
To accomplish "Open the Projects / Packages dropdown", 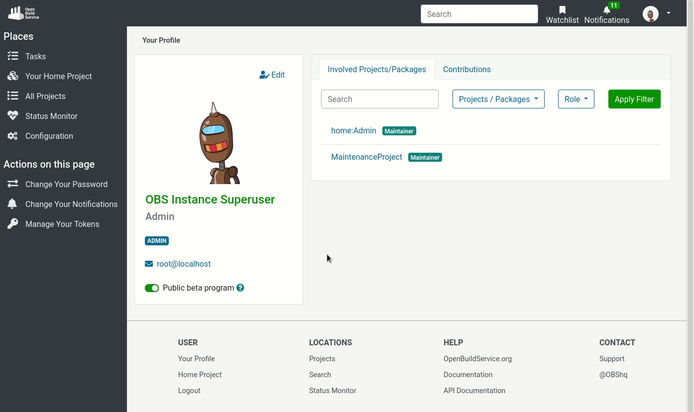I will [x=498, y=99].
